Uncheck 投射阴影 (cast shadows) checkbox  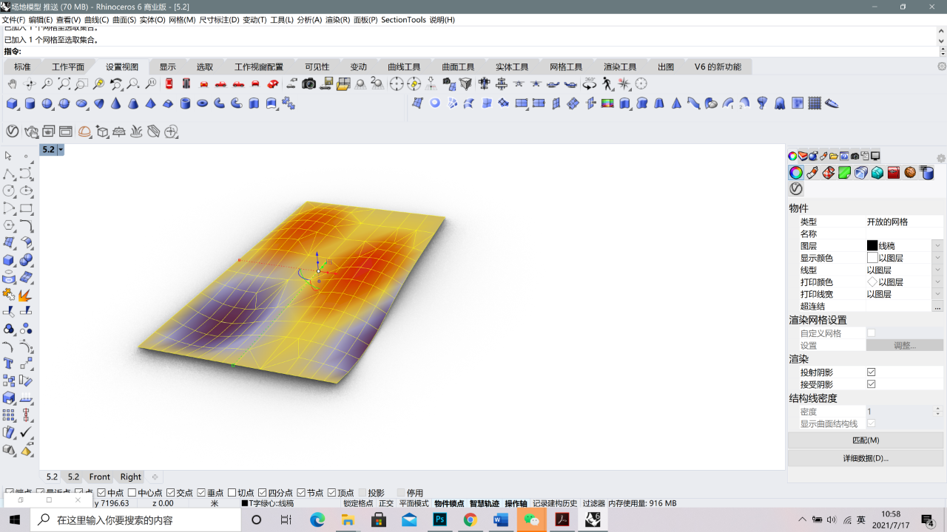872,372
